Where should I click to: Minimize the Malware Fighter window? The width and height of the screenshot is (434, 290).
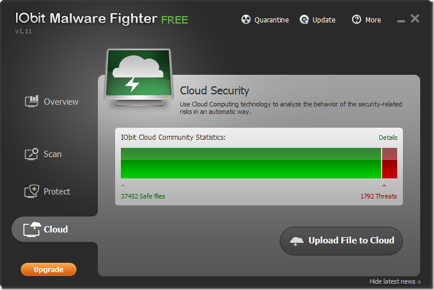click(401, 21)
